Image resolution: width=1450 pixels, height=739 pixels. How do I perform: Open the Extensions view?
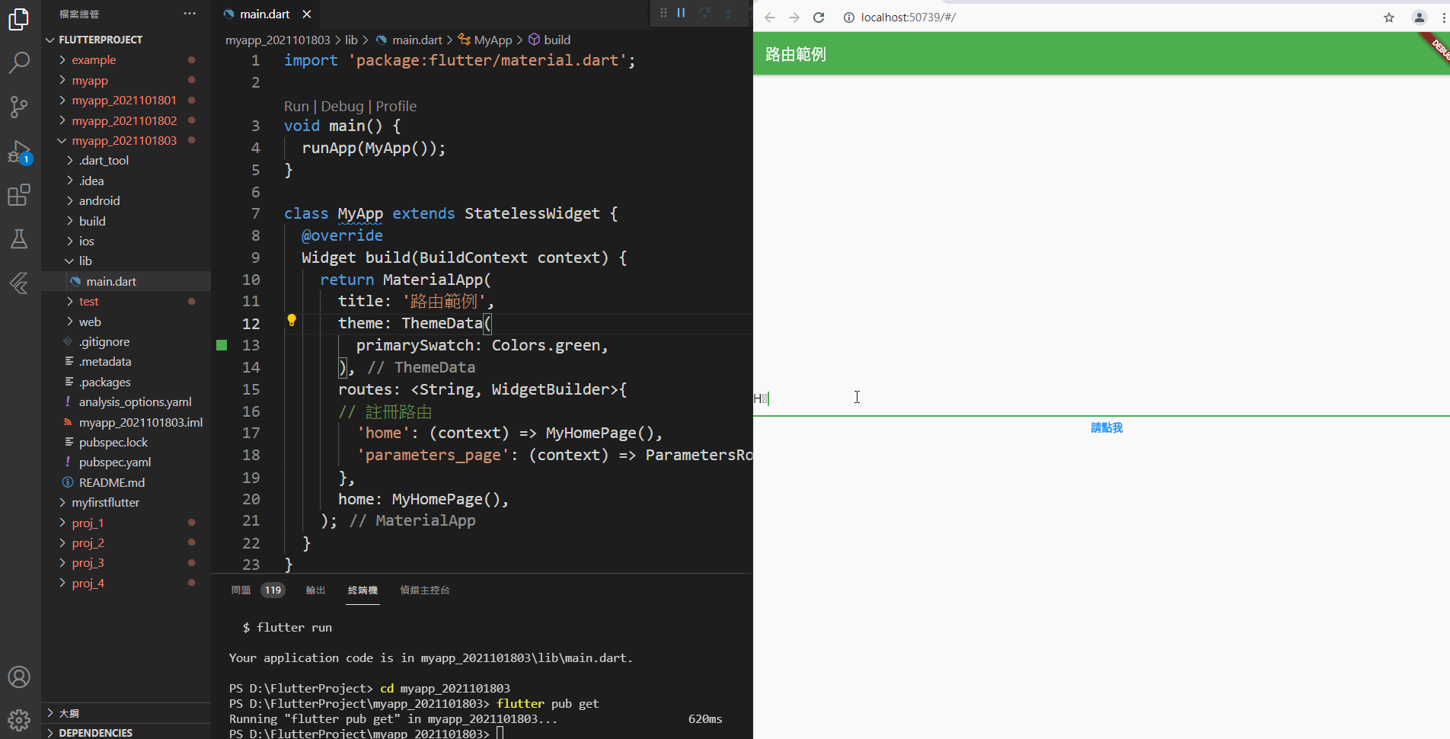point(19,195)
